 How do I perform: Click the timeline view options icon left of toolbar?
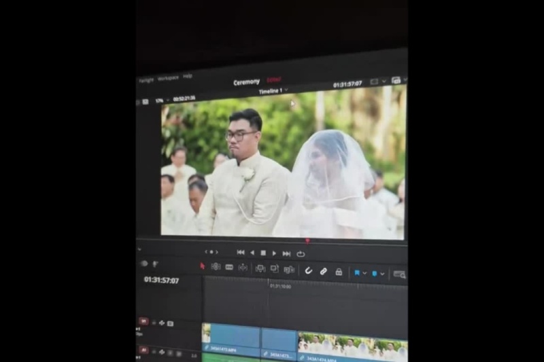click(x=144, y=264)
